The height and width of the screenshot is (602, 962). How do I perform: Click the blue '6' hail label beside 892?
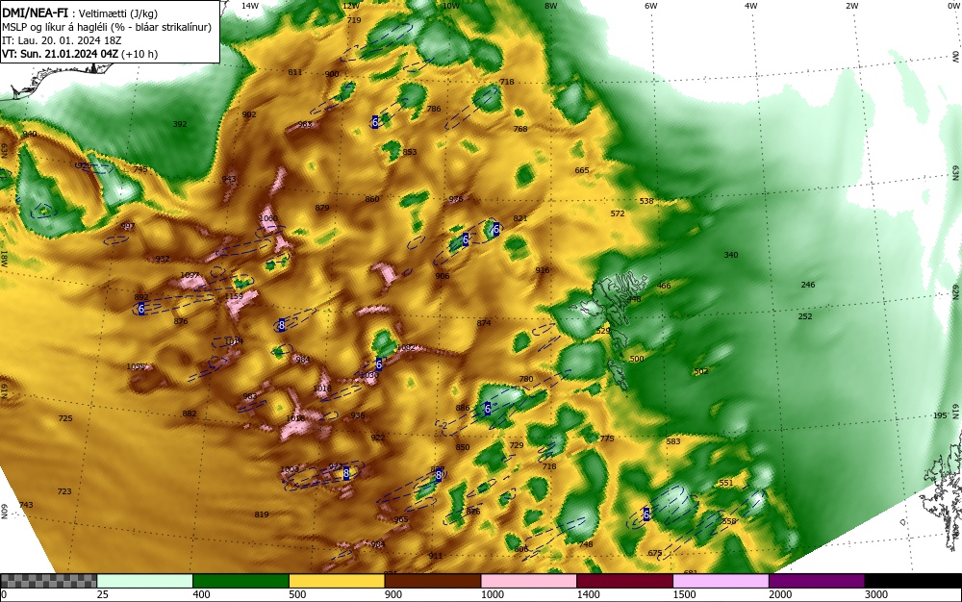coord(141,309)
